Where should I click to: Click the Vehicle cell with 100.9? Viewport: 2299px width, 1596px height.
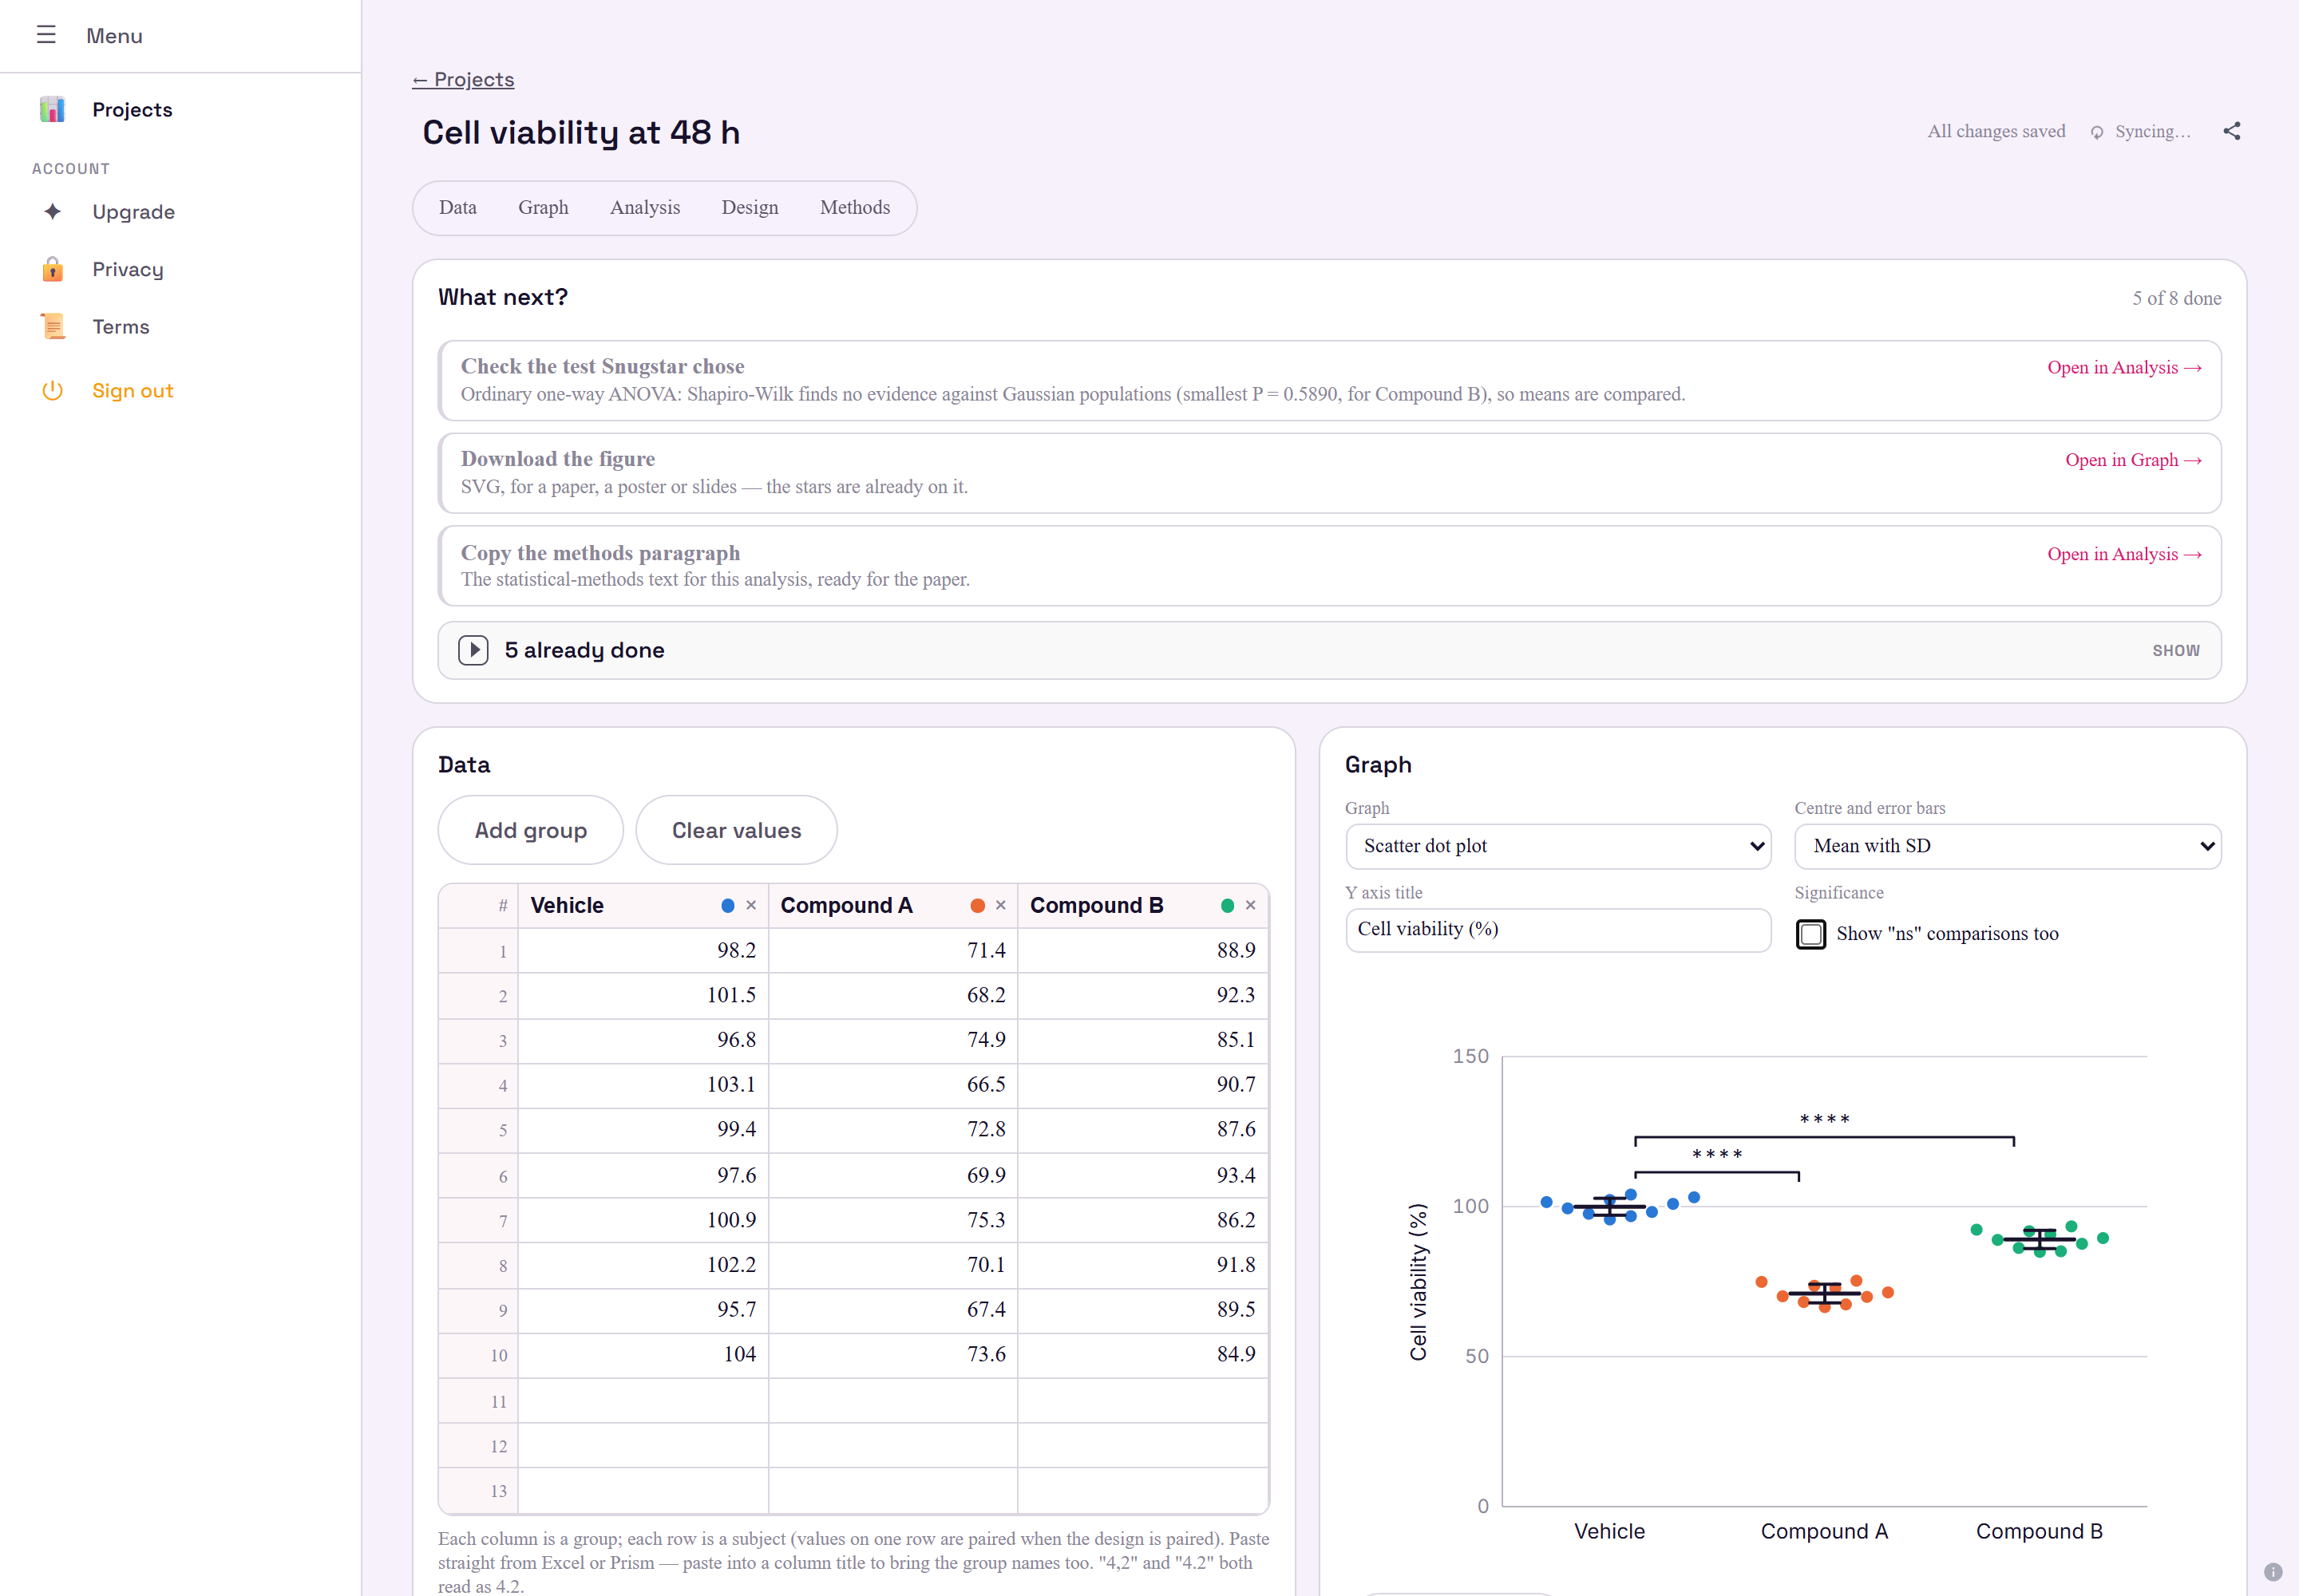pyautogui.click(x=643, y=1221)
